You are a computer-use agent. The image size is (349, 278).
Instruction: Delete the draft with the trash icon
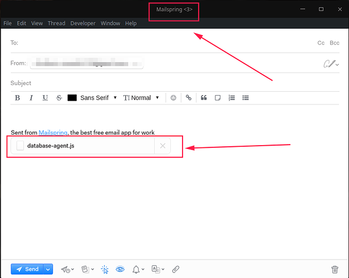pos(335,269)
